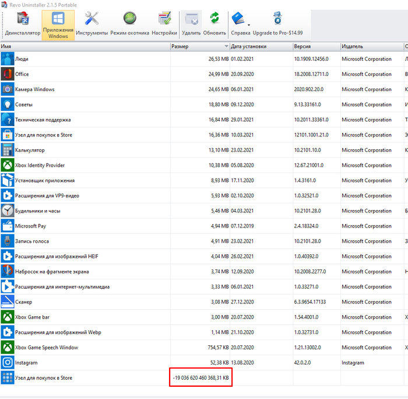Click version 12101.1001.21.0 cell
Image resolution: width=408 pixels, height=399 pixels.
tap(311, 135)
